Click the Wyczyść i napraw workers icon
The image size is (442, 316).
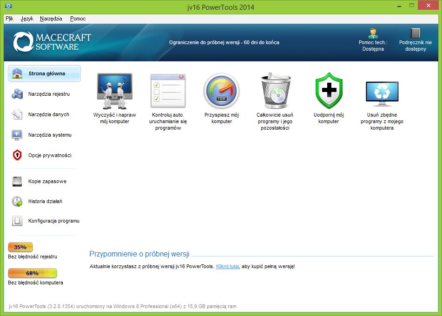(114, 91)
